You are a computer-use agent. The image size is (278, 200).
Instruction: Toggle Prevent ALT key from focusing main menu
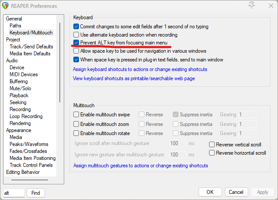(76, 43)
